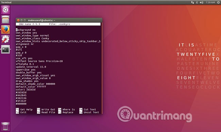Click the 'default_color ffffff' line
Viewport: 221px width, 132px height.
[31, 87]
